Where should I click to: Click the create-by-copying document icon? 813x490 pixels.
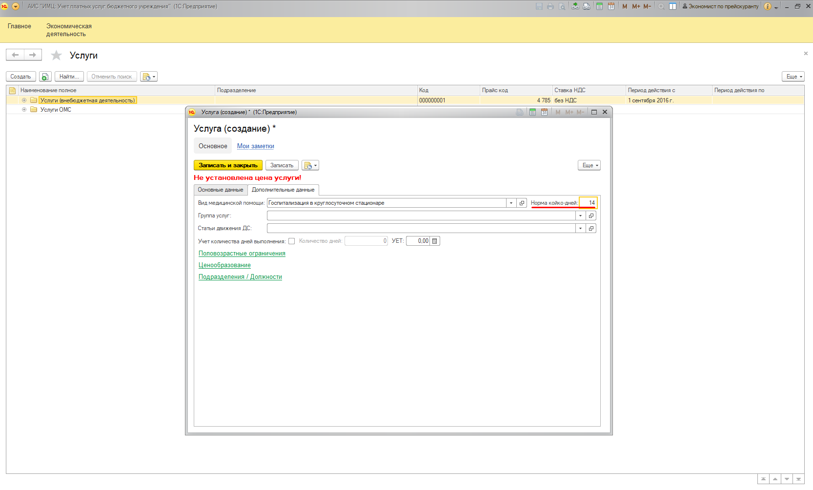(45, 77)
